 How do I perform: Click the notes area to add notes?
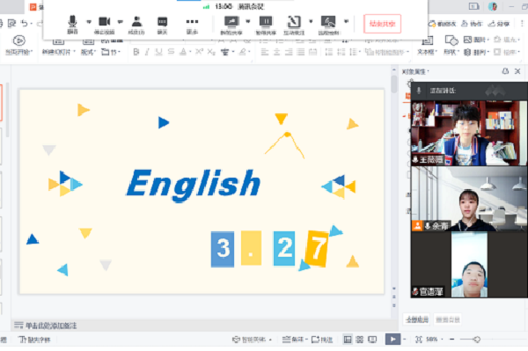[x=51, y=325]
